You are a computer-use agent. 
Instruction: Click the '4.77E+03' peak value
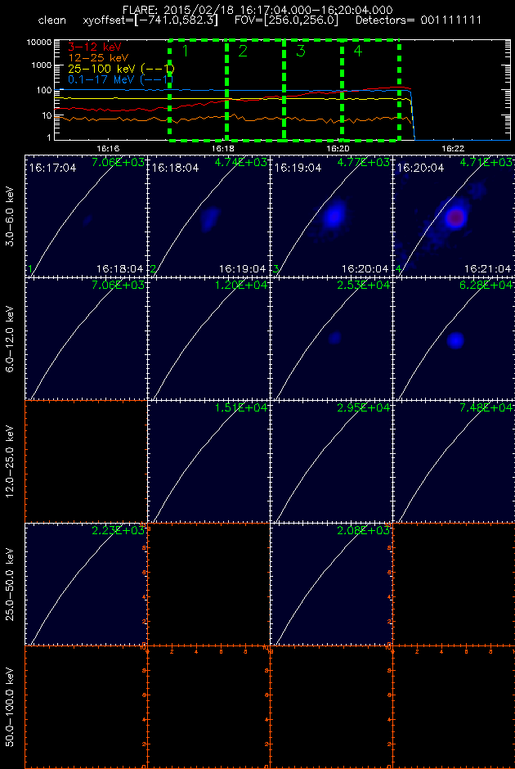click(x=364, y=162)
